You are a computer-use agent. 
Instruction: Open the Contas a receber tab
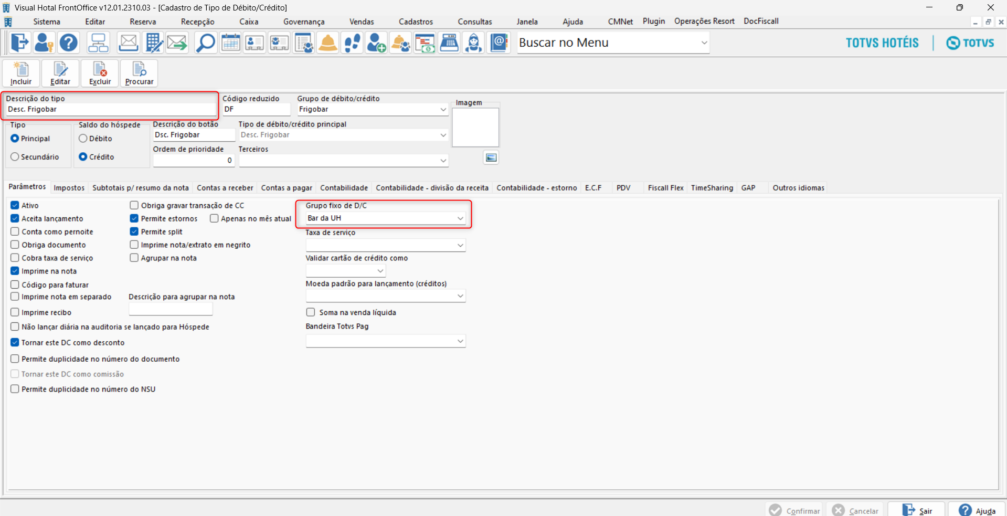(x=225, y=188)
